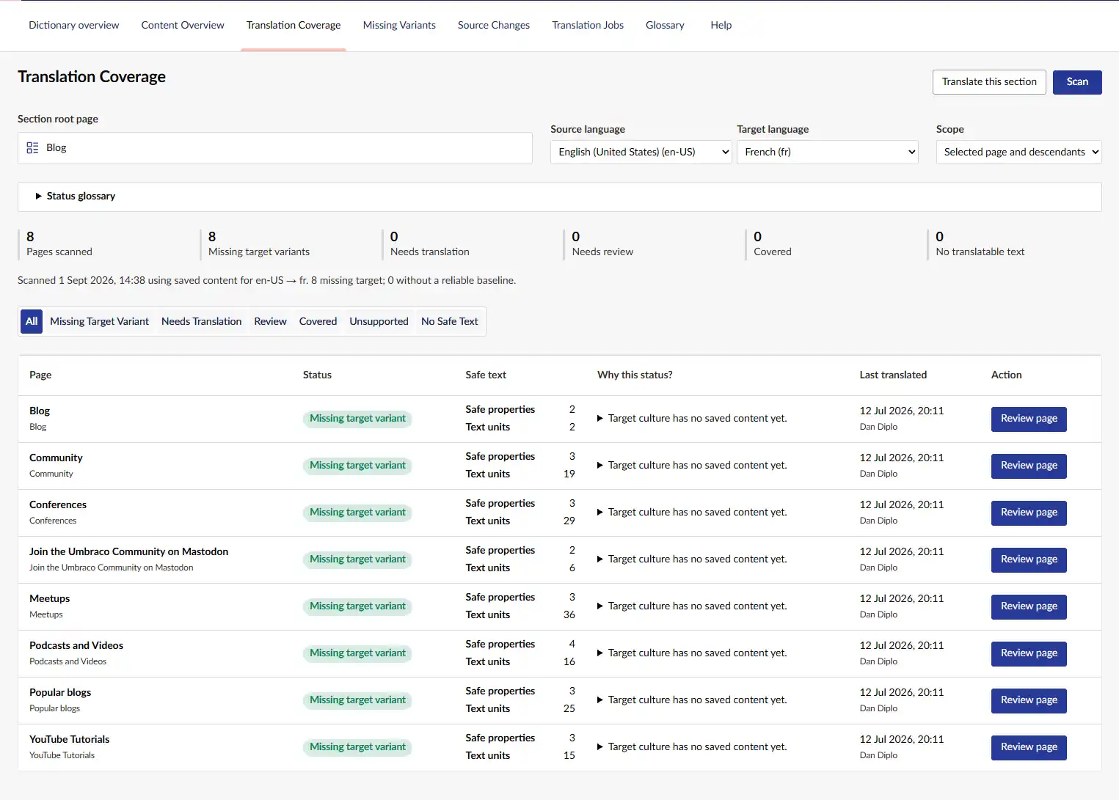Filter by Unsupported status
This screenshot has height=800, width=1119.
(x=379, y=321)
